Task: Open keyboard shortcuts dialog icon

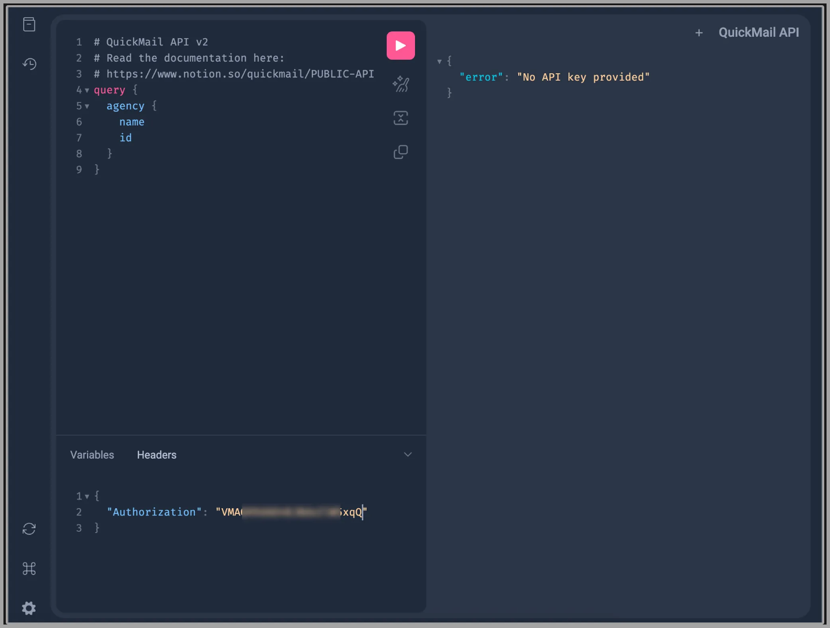Action: 29,569
